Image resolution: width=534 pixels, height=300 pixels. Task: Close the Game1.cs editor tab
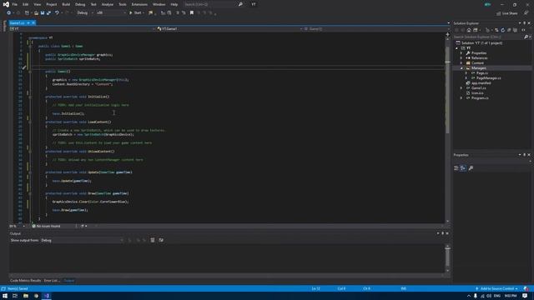(33, 22)
